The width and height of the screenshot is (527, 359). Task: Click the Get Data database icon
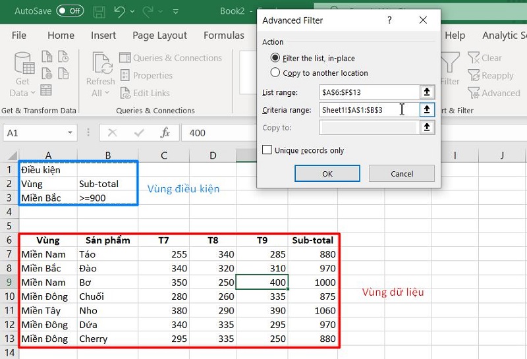point(22,63)
